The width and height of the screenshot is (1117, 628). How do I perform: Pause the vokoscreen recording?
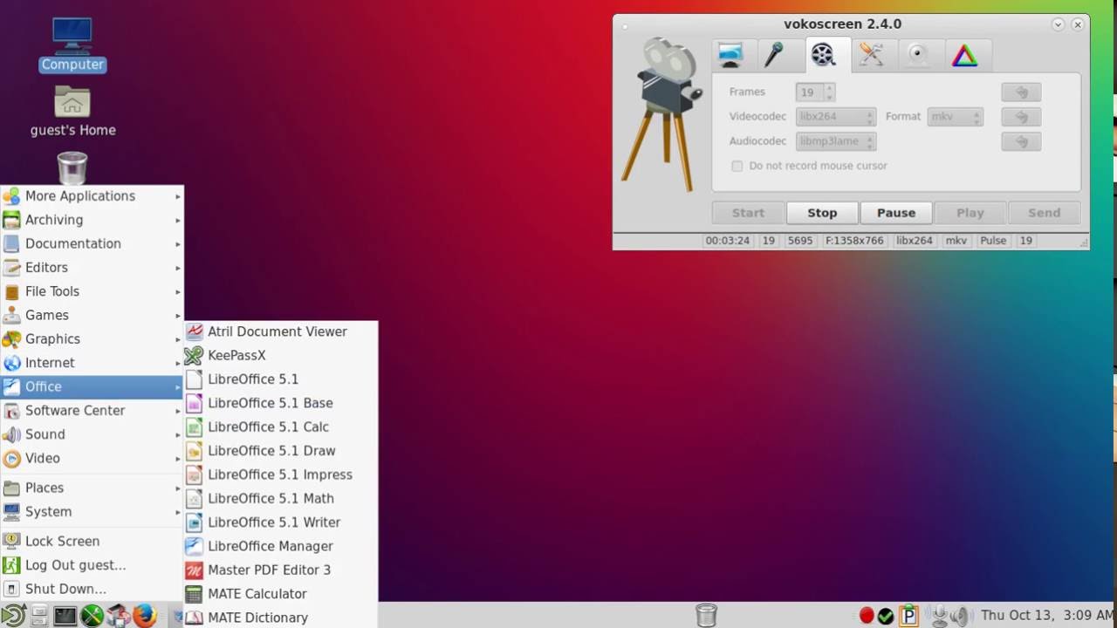[x=896, y=213]
